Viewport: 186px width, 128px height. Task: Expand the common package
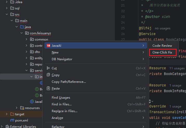tap(26, 39)
